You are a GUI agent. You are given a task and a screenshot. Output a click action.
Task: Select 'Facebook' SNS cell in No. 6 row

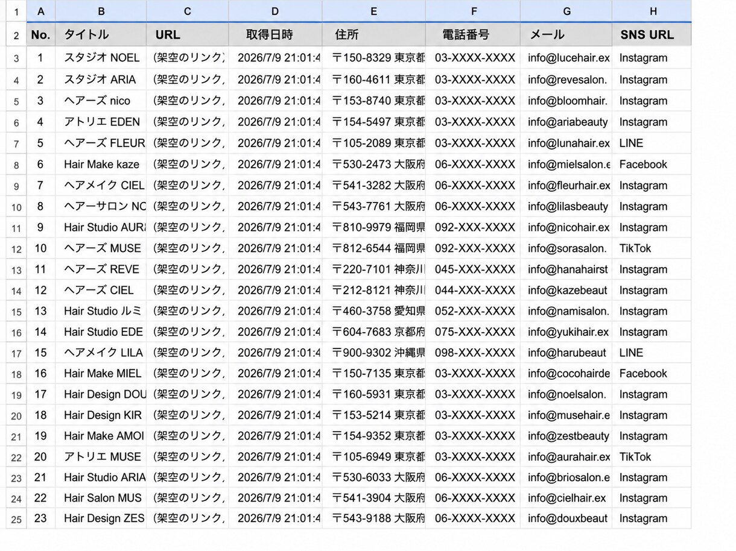pos(652,164)
